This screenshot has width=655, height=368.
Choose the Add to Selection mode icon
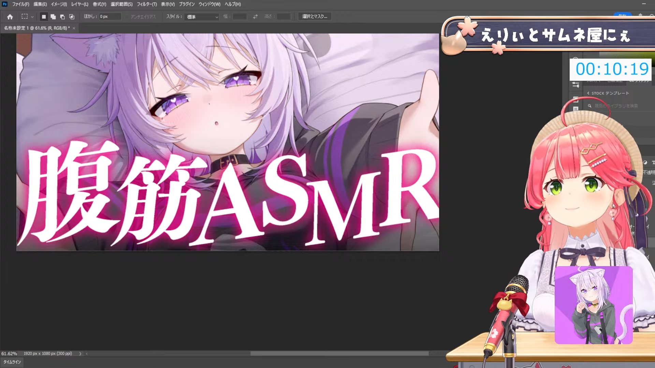click(53, 17)
